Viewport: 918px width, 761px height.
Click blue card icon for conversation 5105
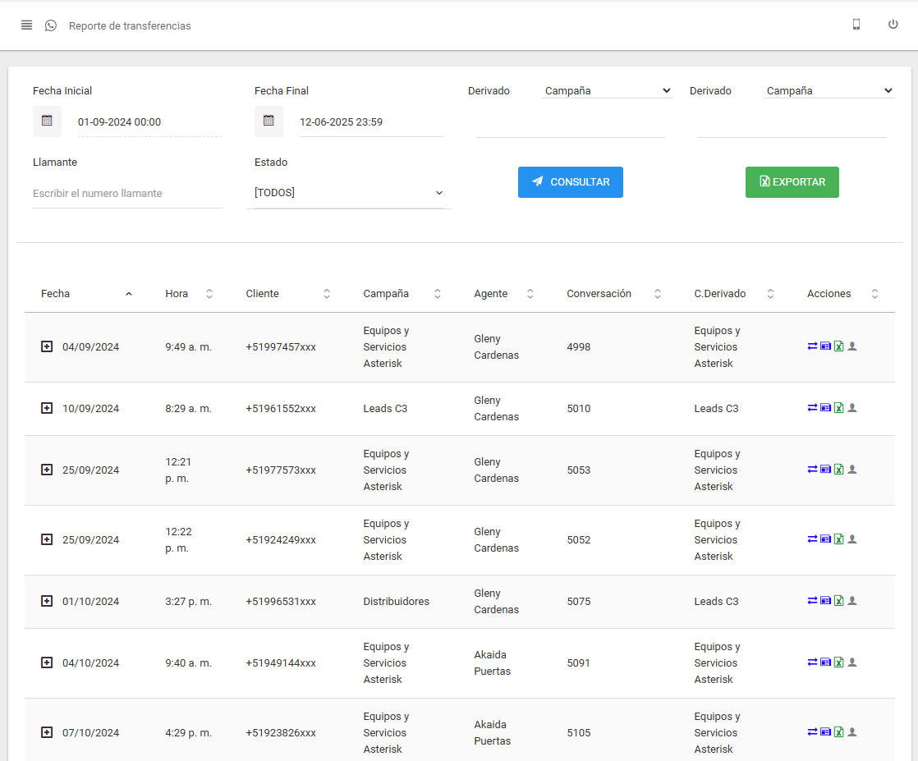pos(825,731)
